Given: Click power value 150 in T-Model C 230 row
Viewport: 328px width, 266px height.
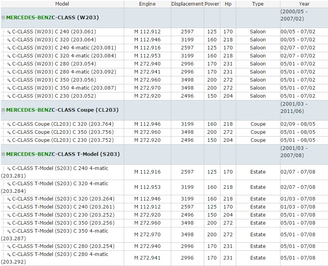Looking at the screenshot, I should 212,215.
